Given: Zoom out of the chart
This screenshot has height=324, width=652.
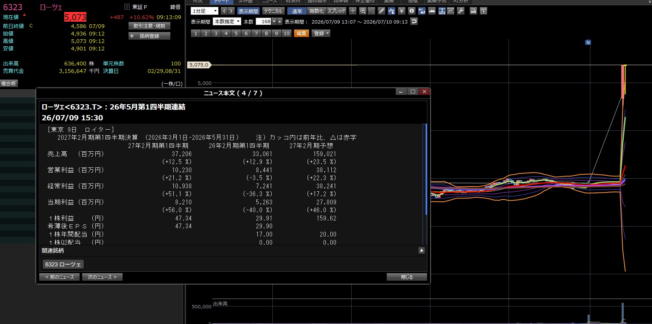Looking at the screenshot, I should click(371, 11).
